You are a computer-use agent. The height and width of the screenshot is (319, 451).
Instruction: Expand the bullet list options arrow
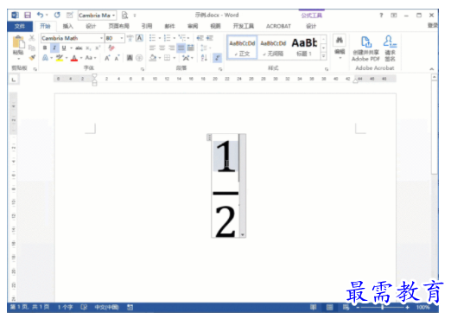[159, 38]
